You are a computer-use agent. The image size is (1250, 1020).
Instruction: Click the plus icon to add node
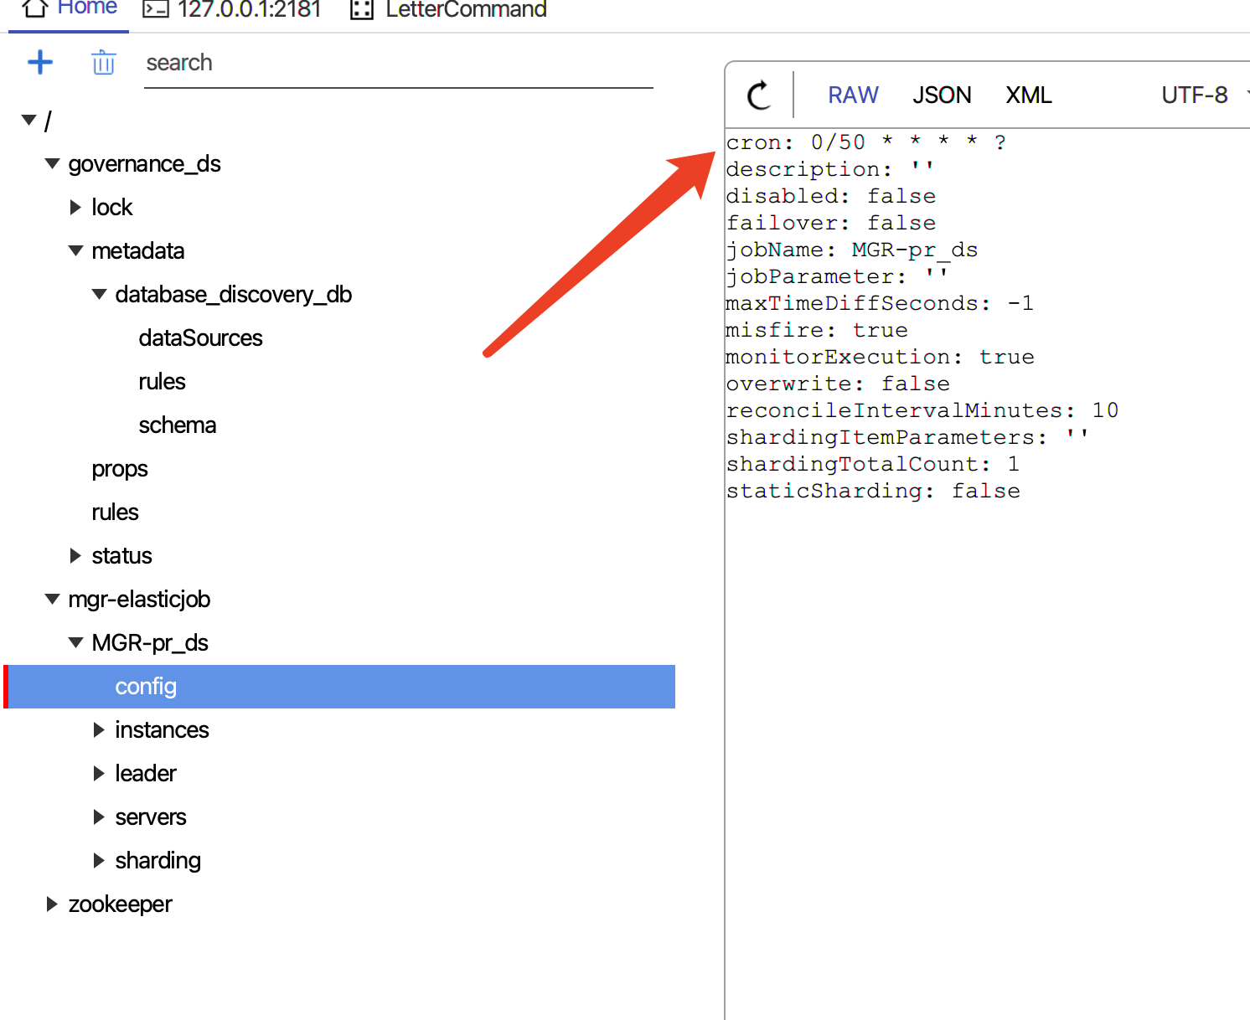(x=40, y=62)
